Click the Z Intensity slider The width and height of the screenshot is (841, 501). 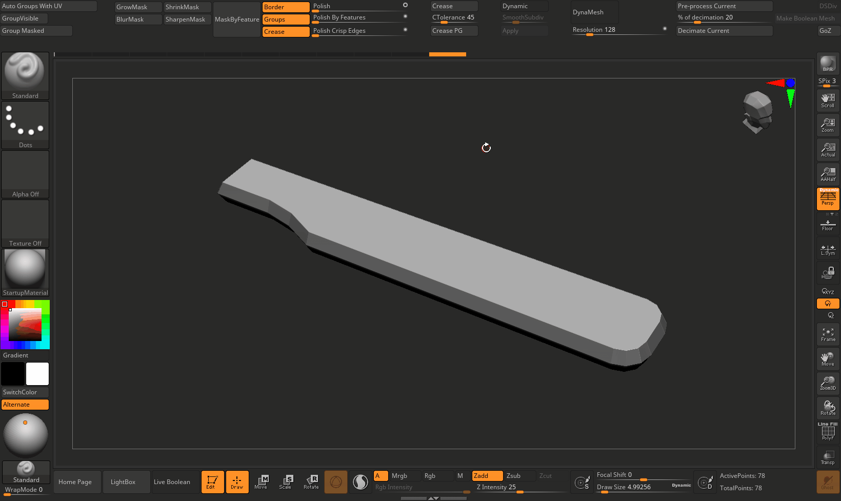point(519,488)
